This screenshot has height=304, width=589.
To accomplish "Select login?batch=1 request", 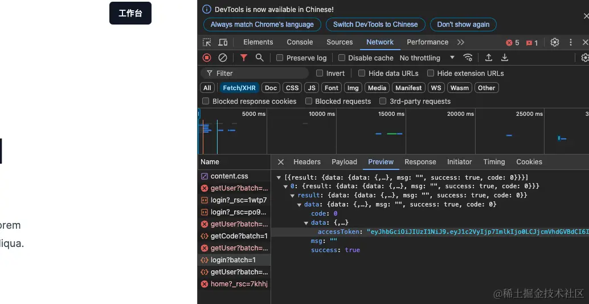I will pyautogui.click(x=234, y=260).
